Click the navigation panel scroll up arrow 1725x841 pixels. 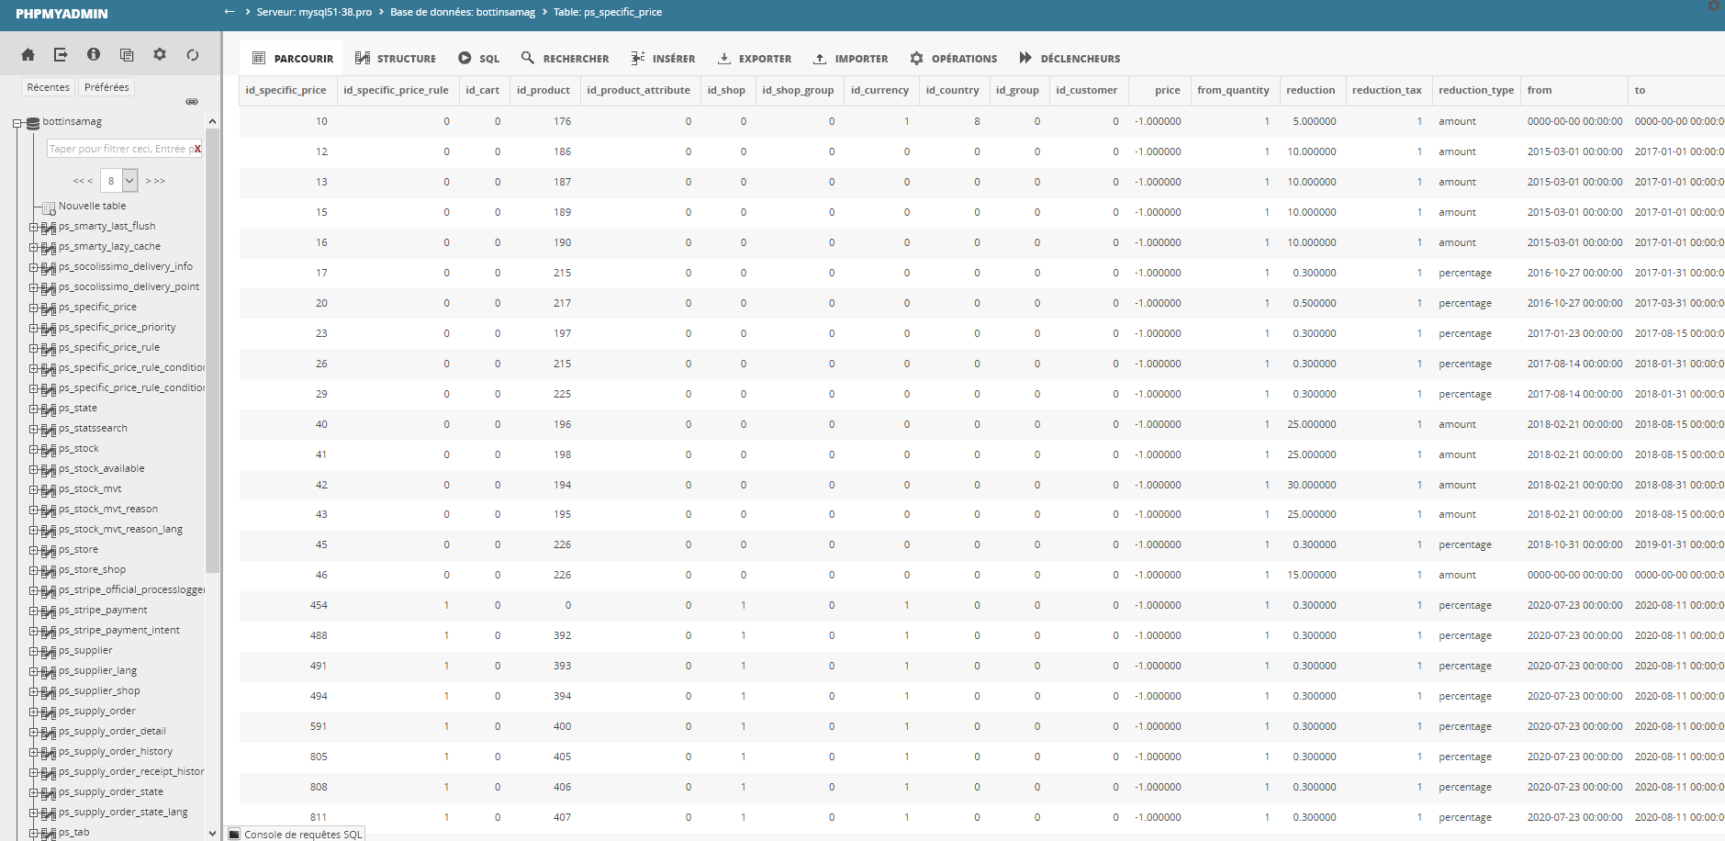pos(212,121)
